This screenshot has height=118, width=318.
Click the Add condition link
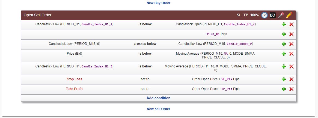pos(158,98)
